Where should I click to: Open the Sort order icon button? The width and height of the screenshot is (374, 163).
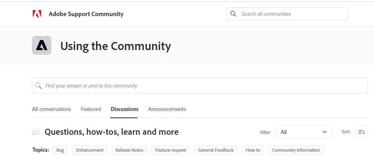[x=361, y=132]
